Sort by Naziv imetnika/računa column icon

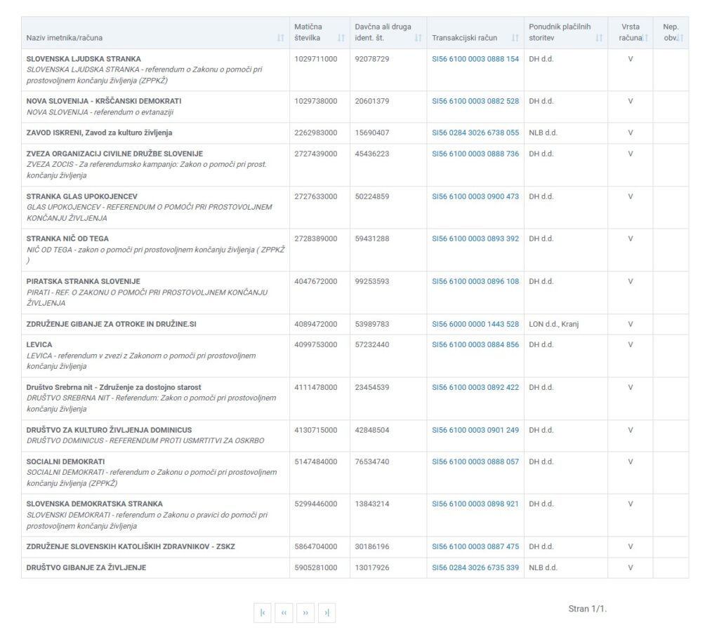pyautogui.click(x=281, y=38)
